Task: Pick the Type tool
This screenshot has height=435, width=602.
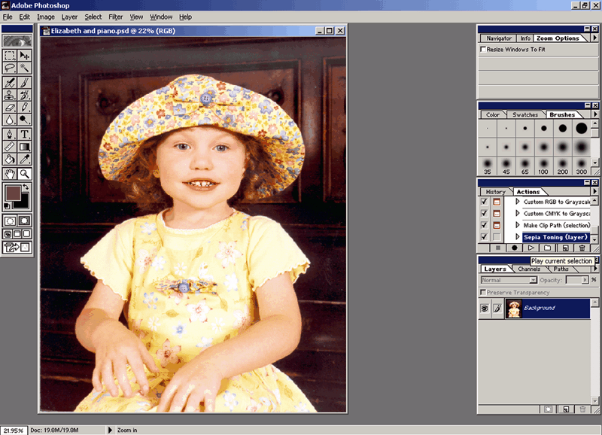Action: pyautogui.click(x=25, y=133)
